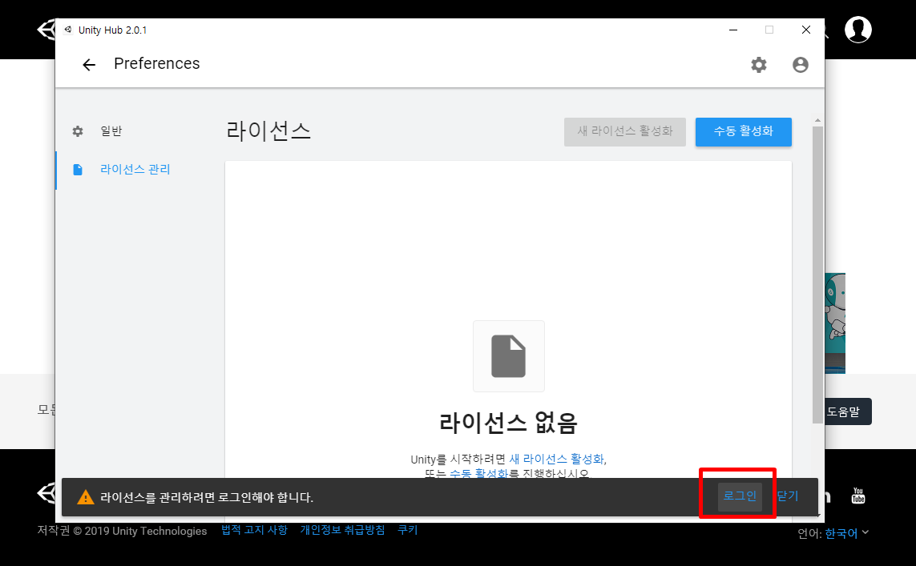The height and width of the screenshot is (566, 916).
Task: Go back using the Preferences arrow
Action: tap(89, 65)
